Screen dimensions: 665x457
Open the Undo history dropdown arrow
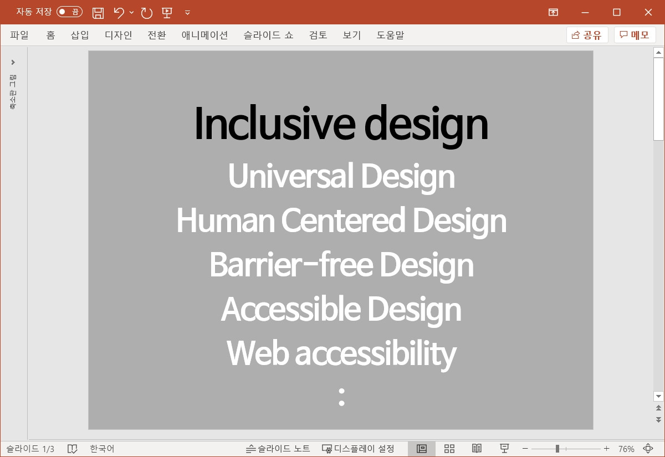coord(131,12)
